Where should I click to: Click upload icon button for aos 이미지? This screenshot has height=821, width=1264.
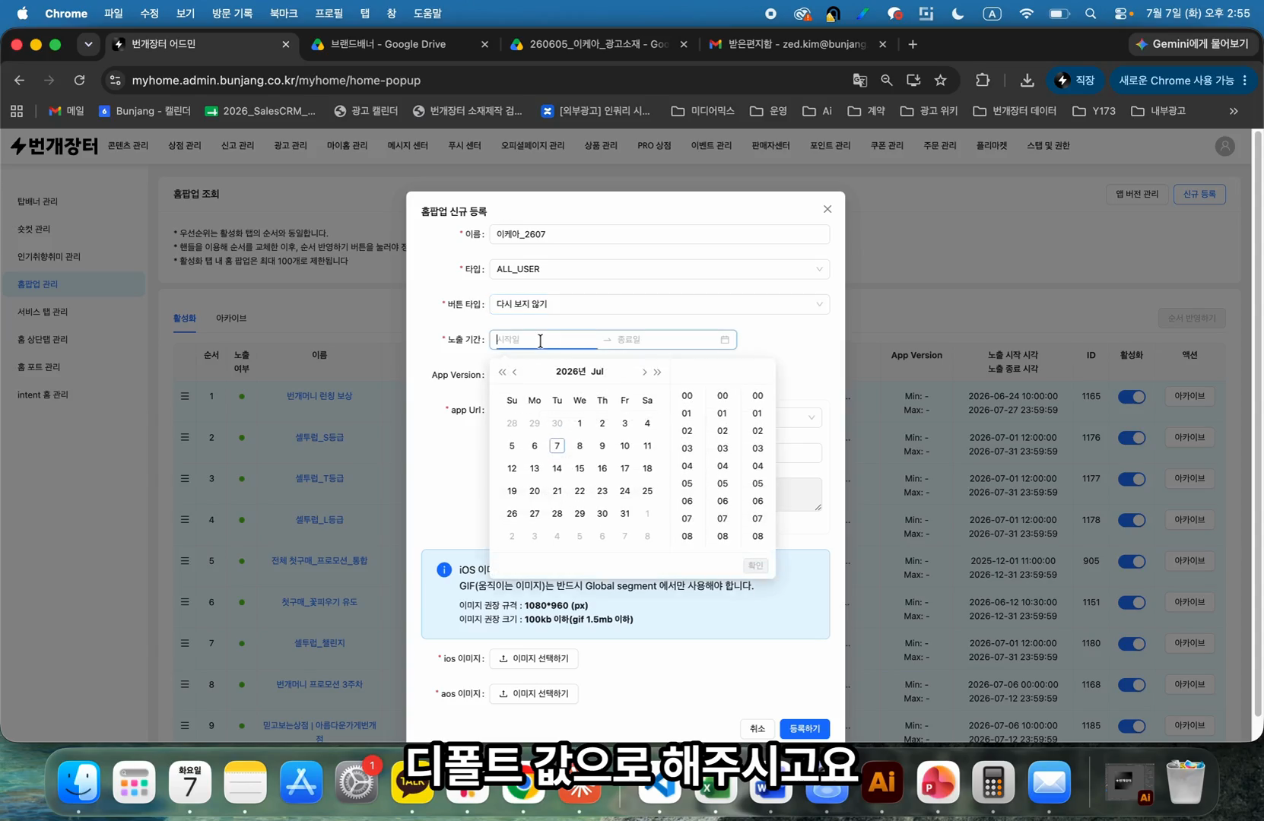(534, 693)
